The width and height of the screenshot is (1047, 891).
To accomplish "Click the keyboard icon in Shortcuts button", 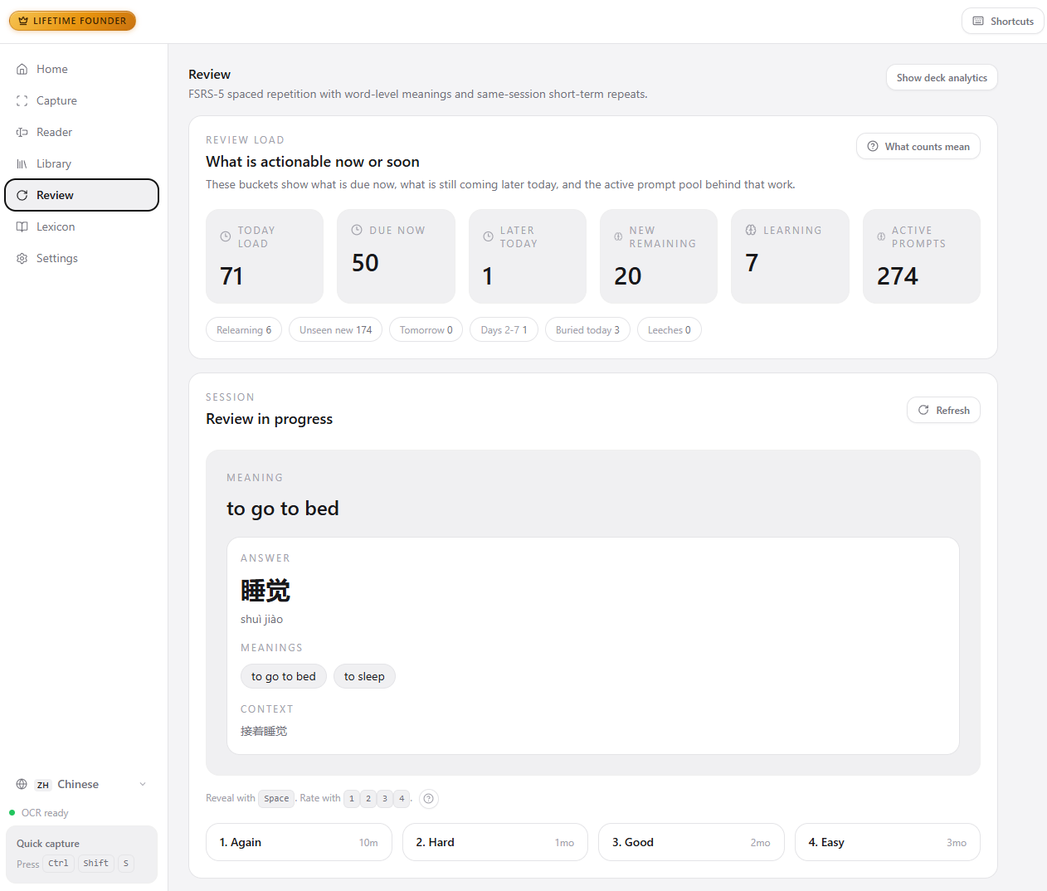I will pos(978,21).
